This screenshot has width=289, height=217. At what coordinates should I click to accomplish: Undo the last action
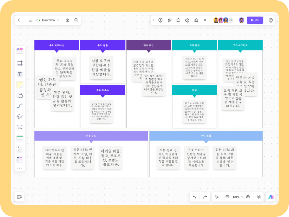click(x=194, y=197)
